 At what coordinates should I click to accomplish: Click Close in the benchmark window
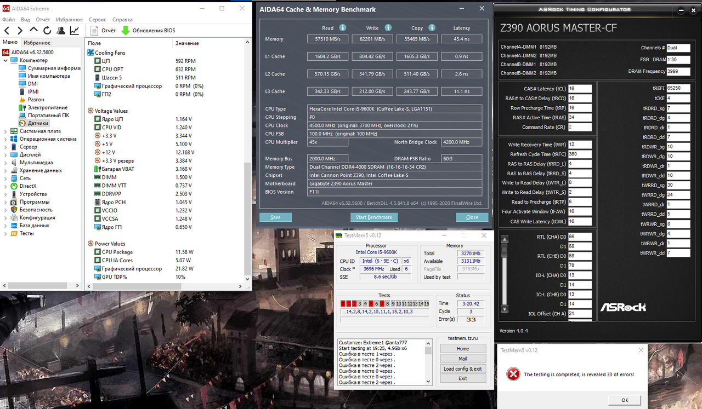(472, 217)
